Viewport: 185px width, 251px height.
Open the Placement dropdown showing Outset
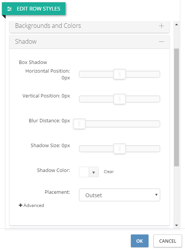coord(120,195)
